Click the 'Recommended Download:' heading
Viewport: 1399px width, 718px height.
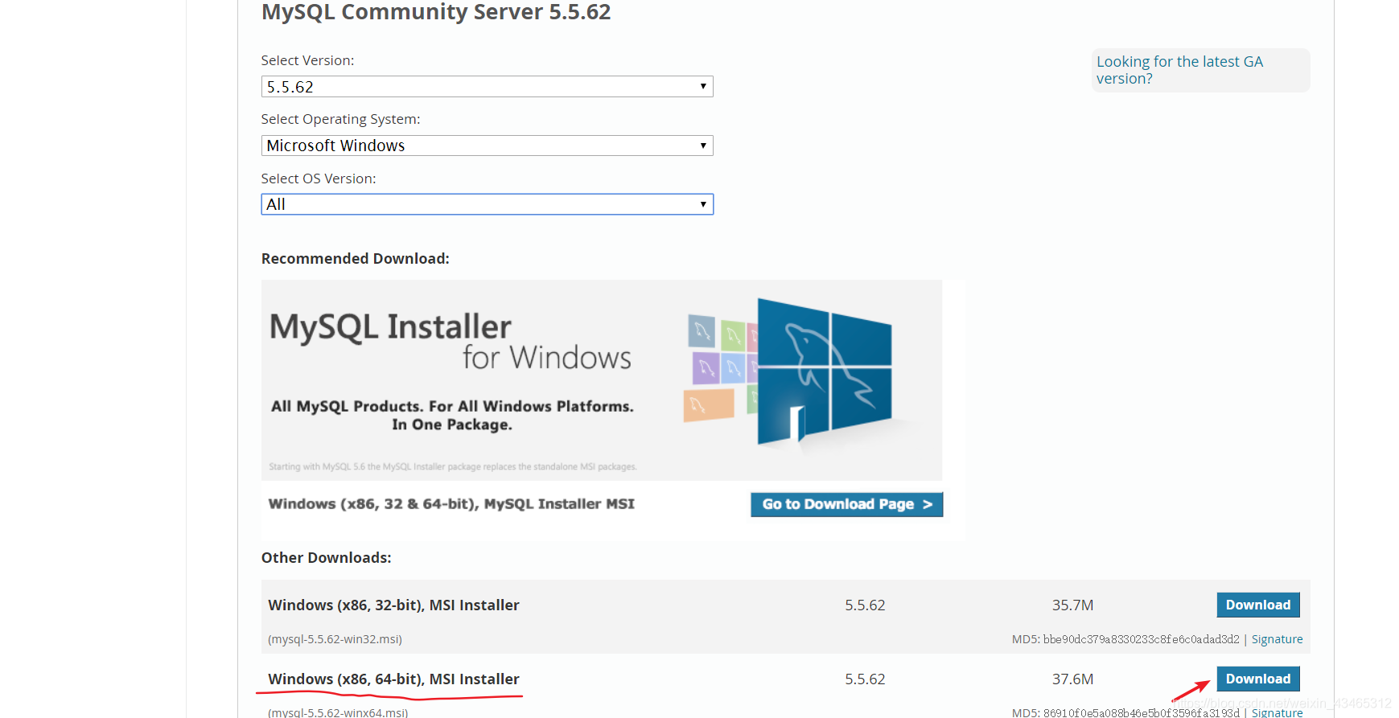coord(356,258)
